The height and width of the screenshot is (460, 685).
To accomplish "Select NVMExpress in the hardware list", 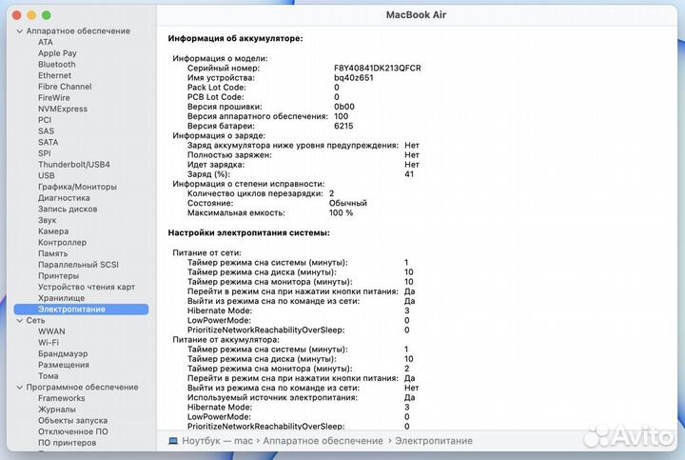I will click(62, 109).
